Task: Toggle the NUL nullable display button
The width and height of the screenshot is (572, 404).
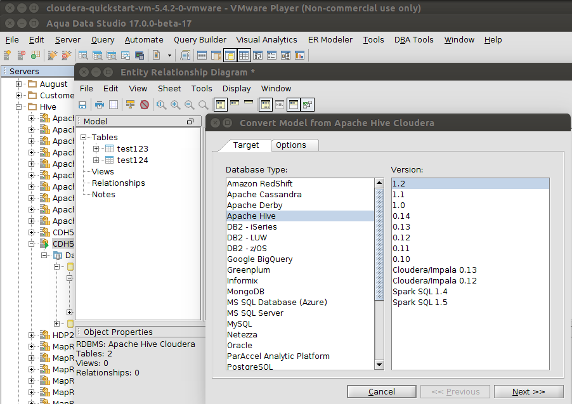Action: point(279,105)
